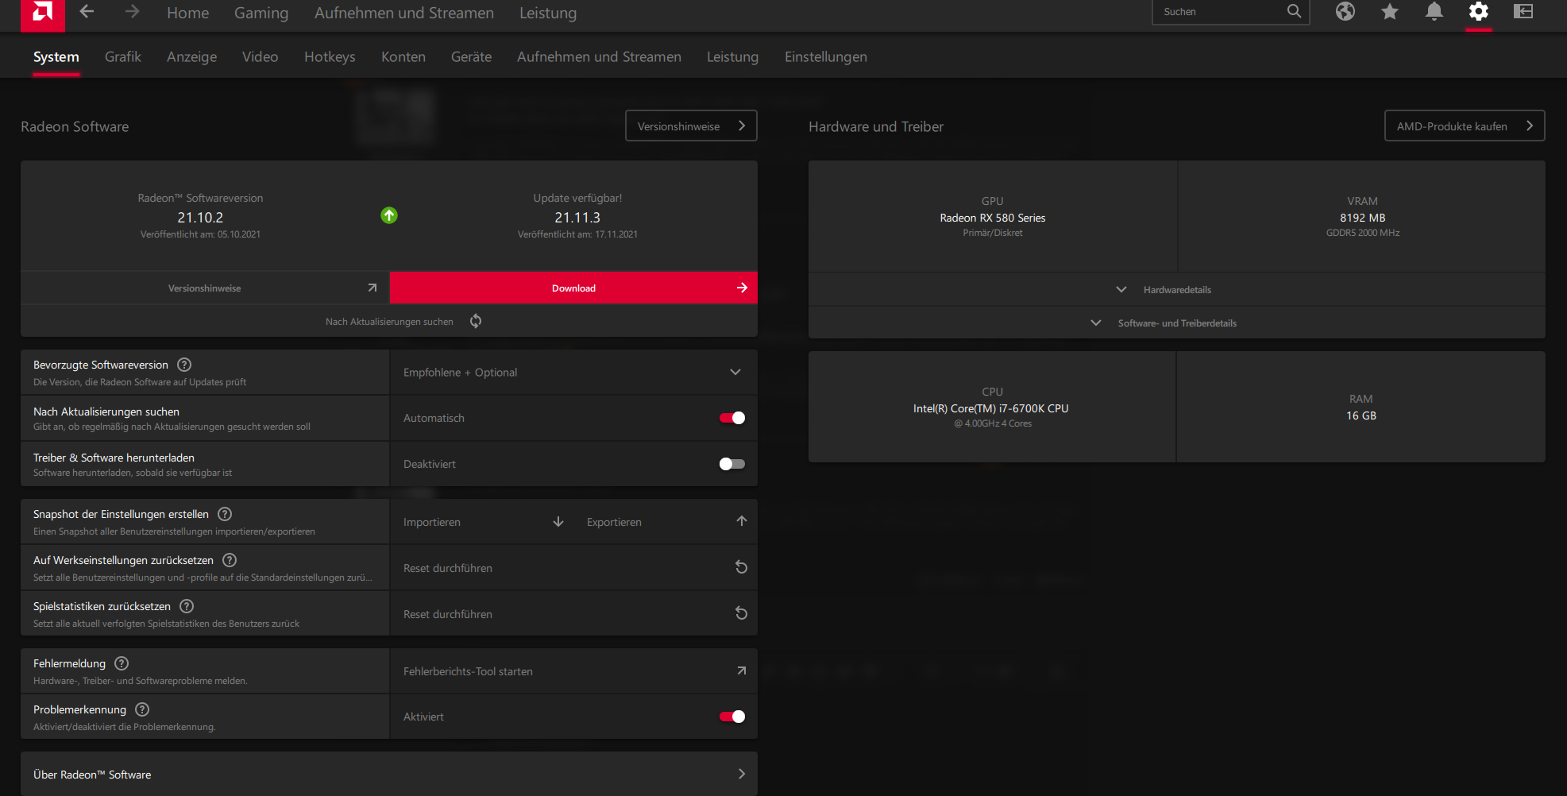Switch to the Hotkeys tab
Image resolution: width=1567 pixels, height=796 pixels.
coord(330,57)
